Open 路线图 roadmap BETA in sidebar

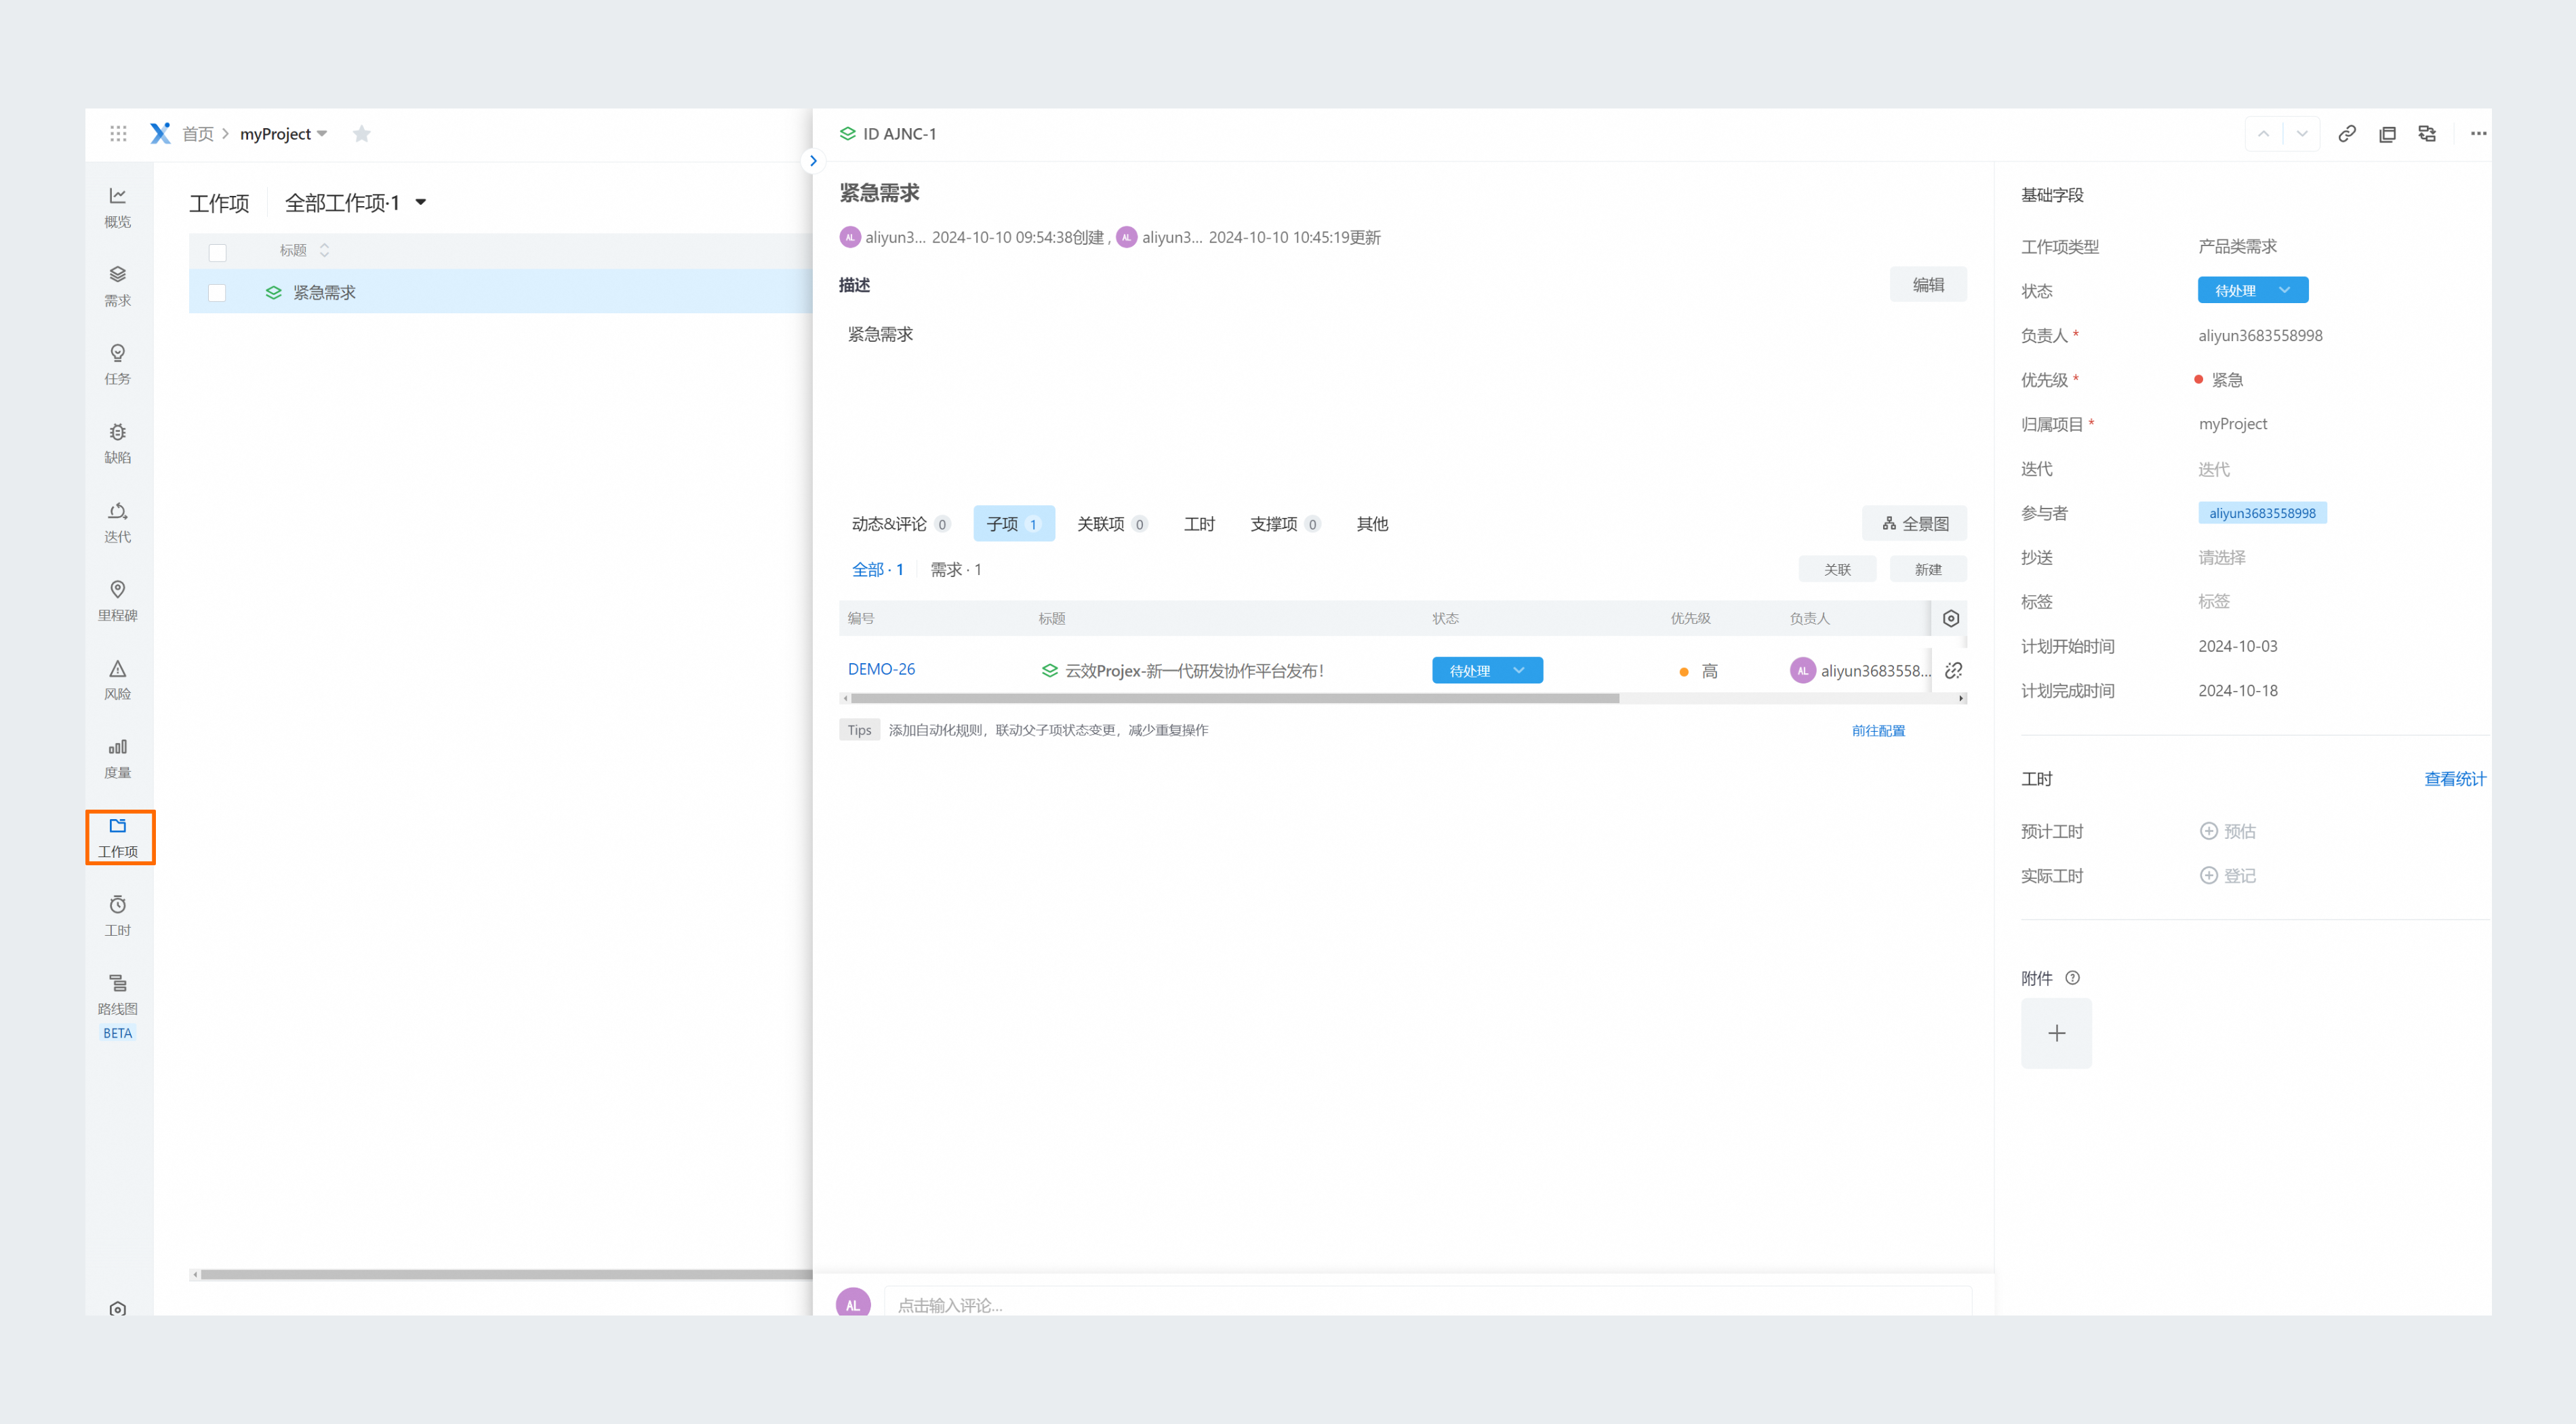click(118, 1006)
